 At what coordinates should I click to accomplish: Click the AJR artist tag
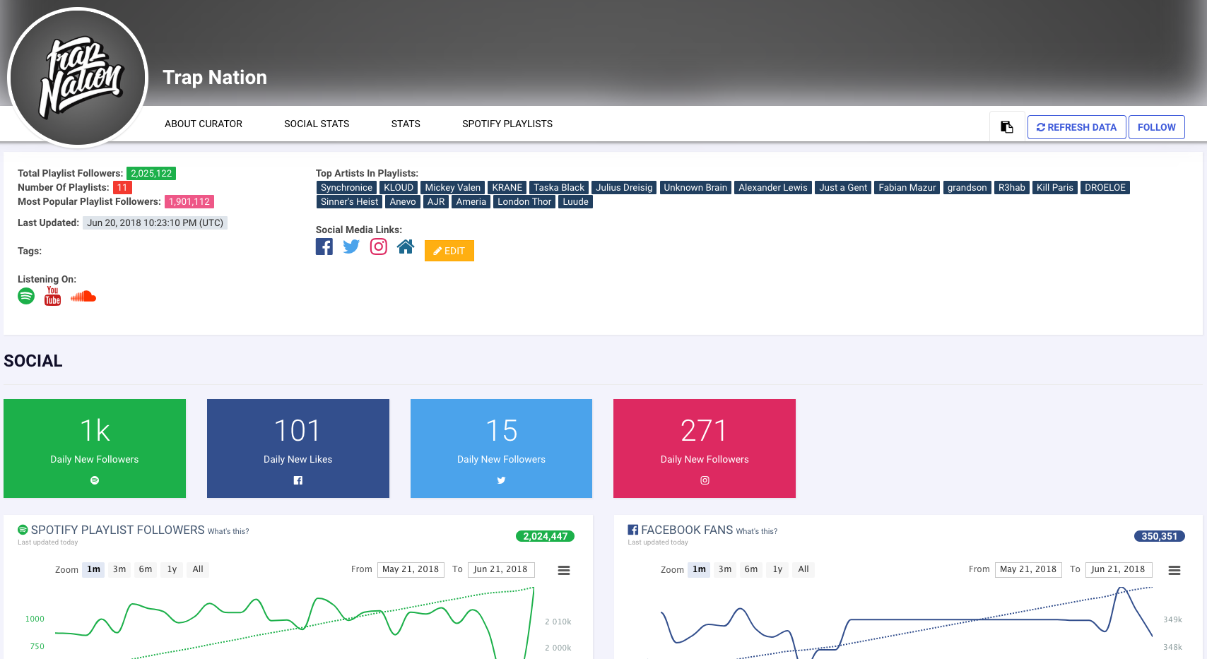click(436, 201)
